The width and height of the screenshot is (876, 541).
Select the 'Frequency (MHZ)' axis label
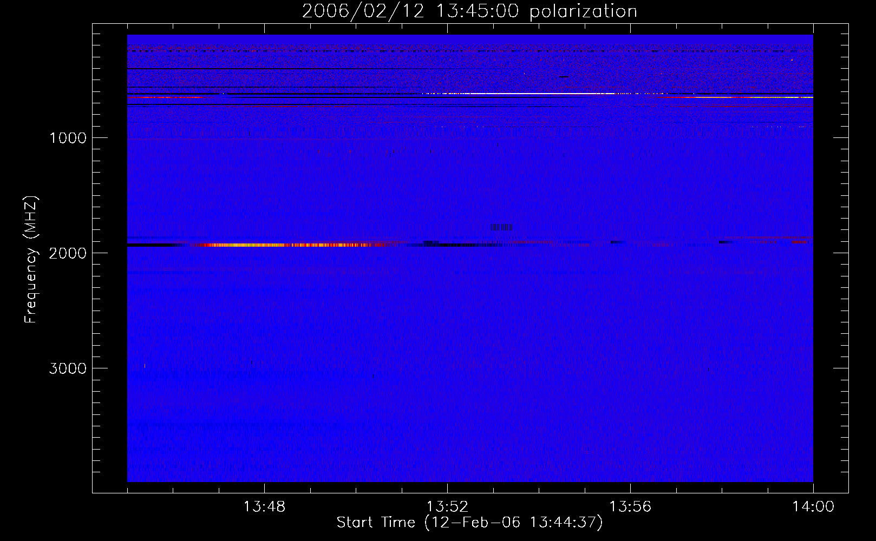coord(31,260)
